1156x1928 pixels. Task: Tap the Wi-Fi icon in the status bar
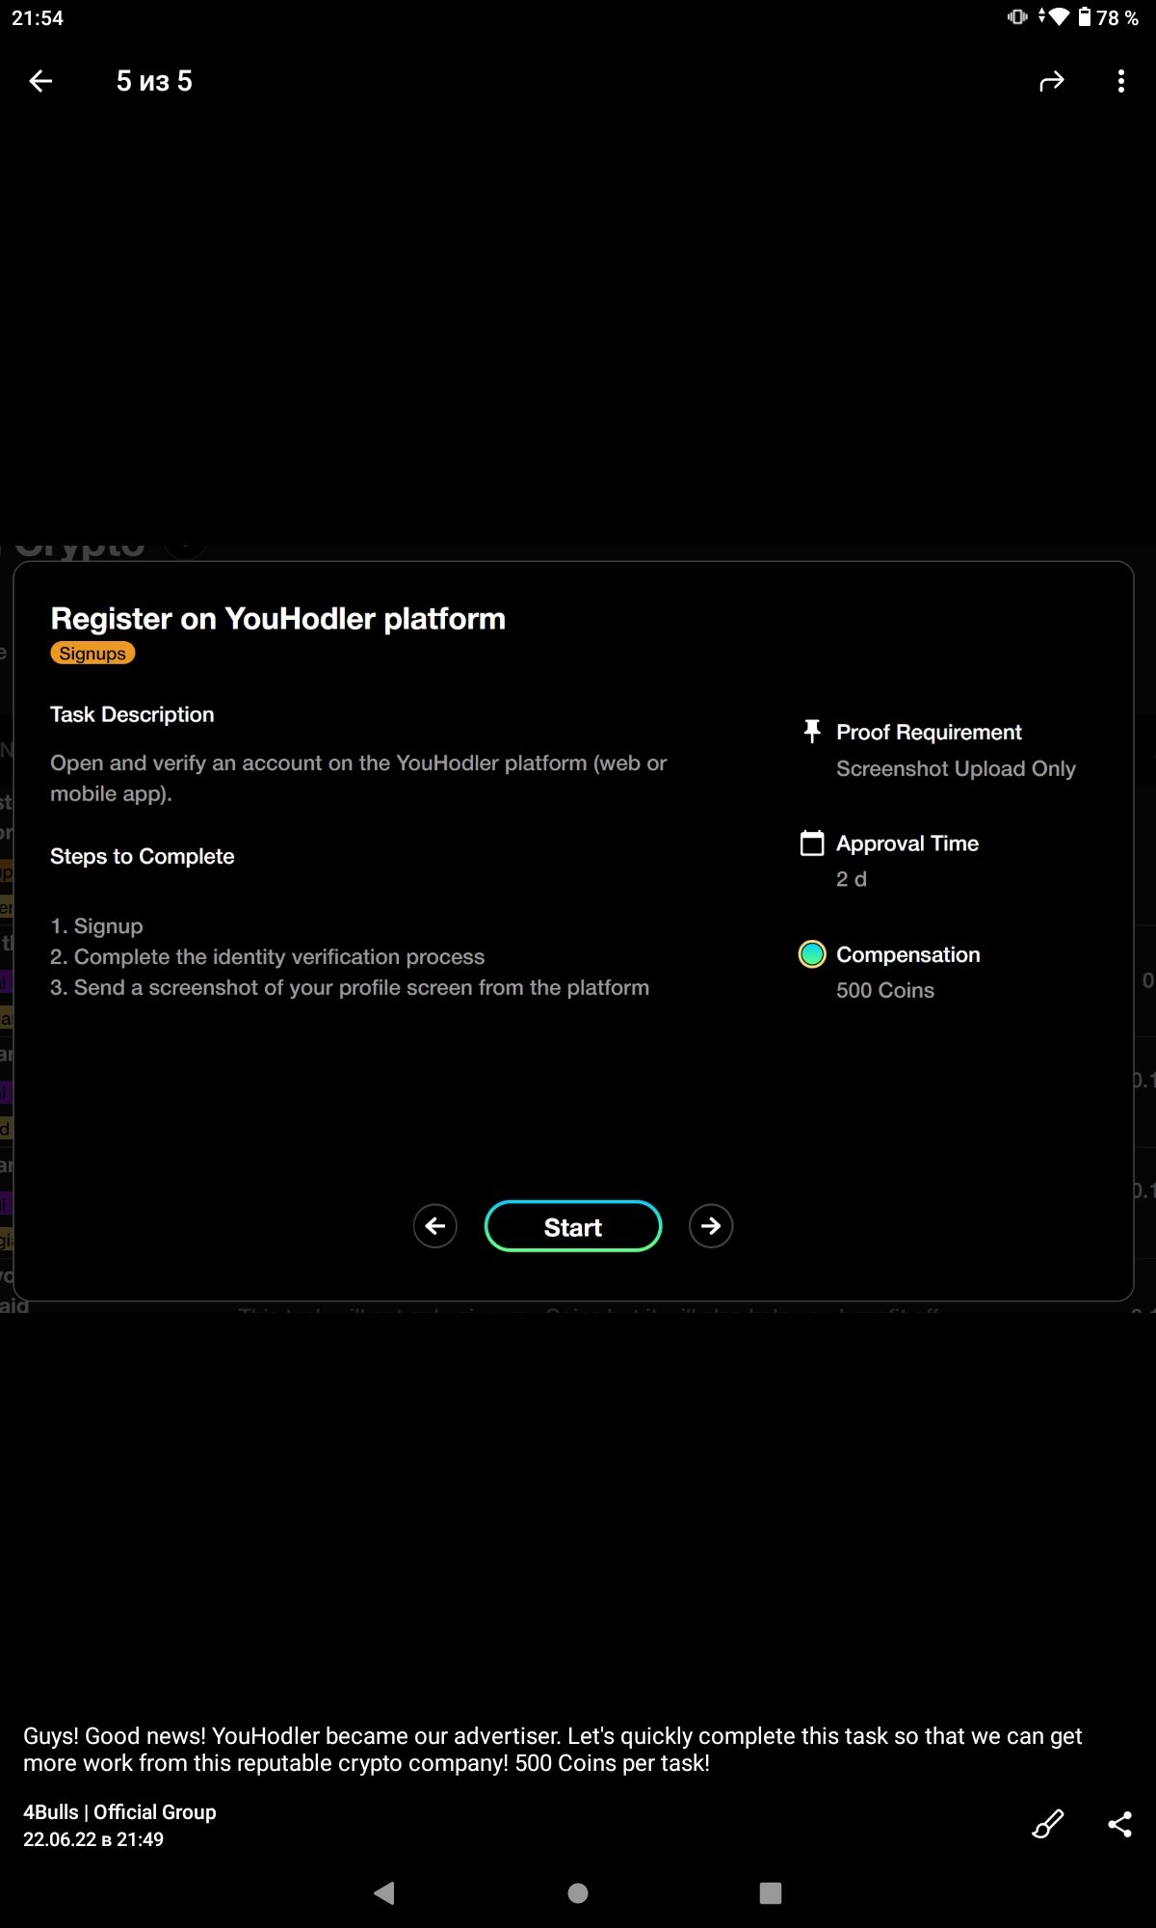[1059, 16]
